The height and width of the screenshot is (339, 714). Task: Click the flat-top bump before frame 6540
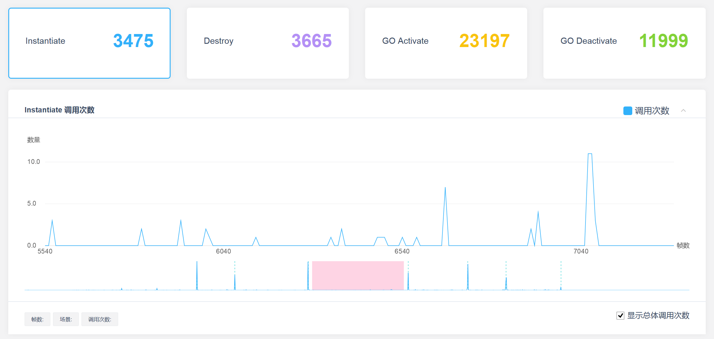tap(381, 238)
